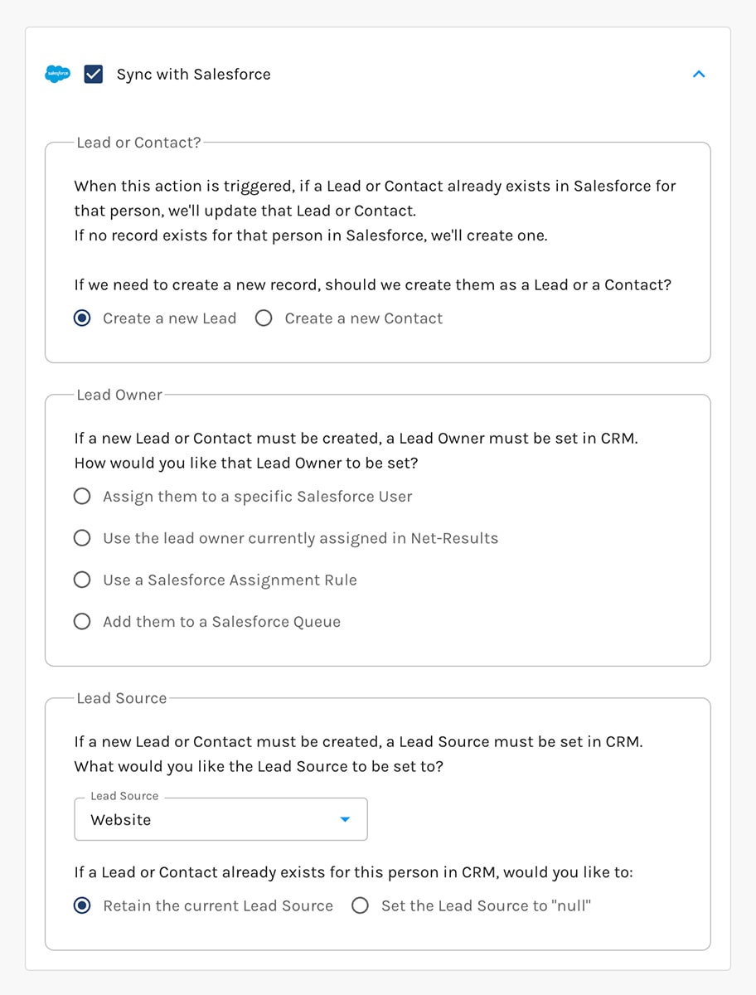756x995 pixels.
Task: Click the Lead Source dropdown arrow
Action: (346, 819)
